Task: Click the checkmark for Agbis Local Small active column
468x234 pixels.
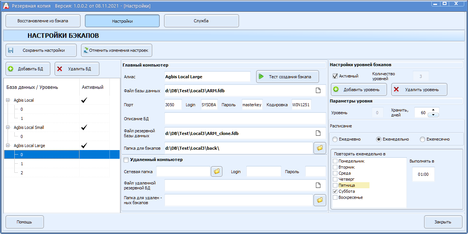Action: tap(84, 127)
